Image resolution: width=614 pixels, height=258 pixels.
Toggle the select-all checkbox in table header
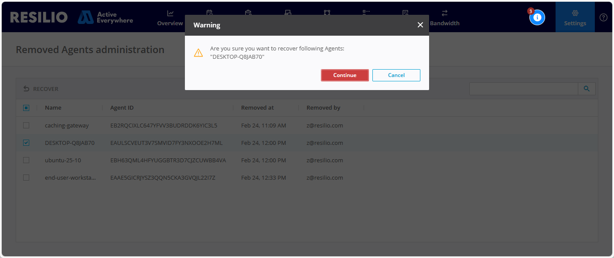pos(26,108)
